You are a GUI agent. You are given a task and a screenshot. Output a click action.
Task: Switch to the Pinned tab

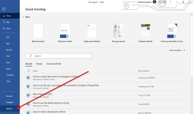tap(39, 64)
